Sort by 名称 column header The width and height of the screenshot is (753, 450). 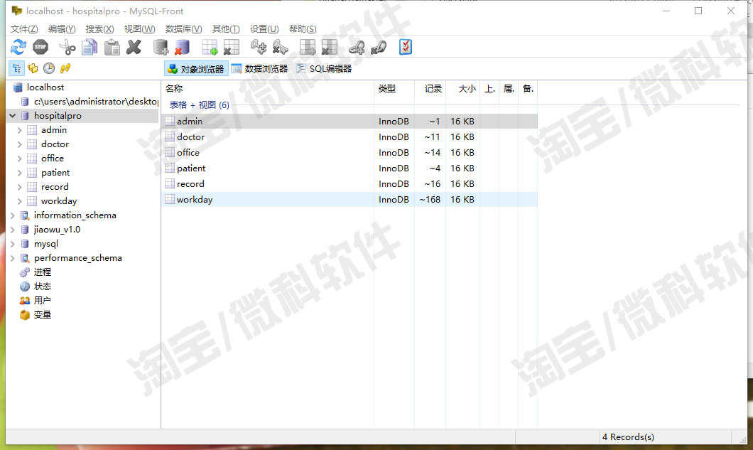click(268, 88)
